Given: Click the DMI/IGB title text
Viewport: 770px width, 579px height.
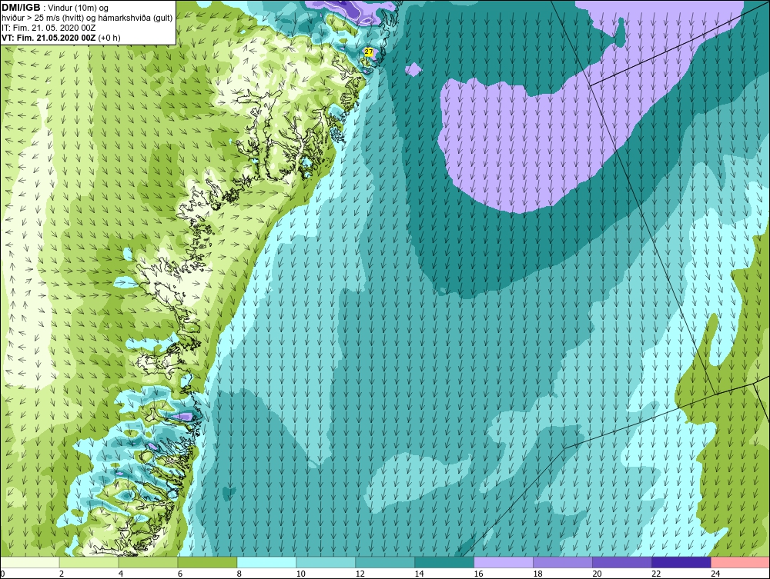Looking at the screenshot, I should tap(21, 8).
